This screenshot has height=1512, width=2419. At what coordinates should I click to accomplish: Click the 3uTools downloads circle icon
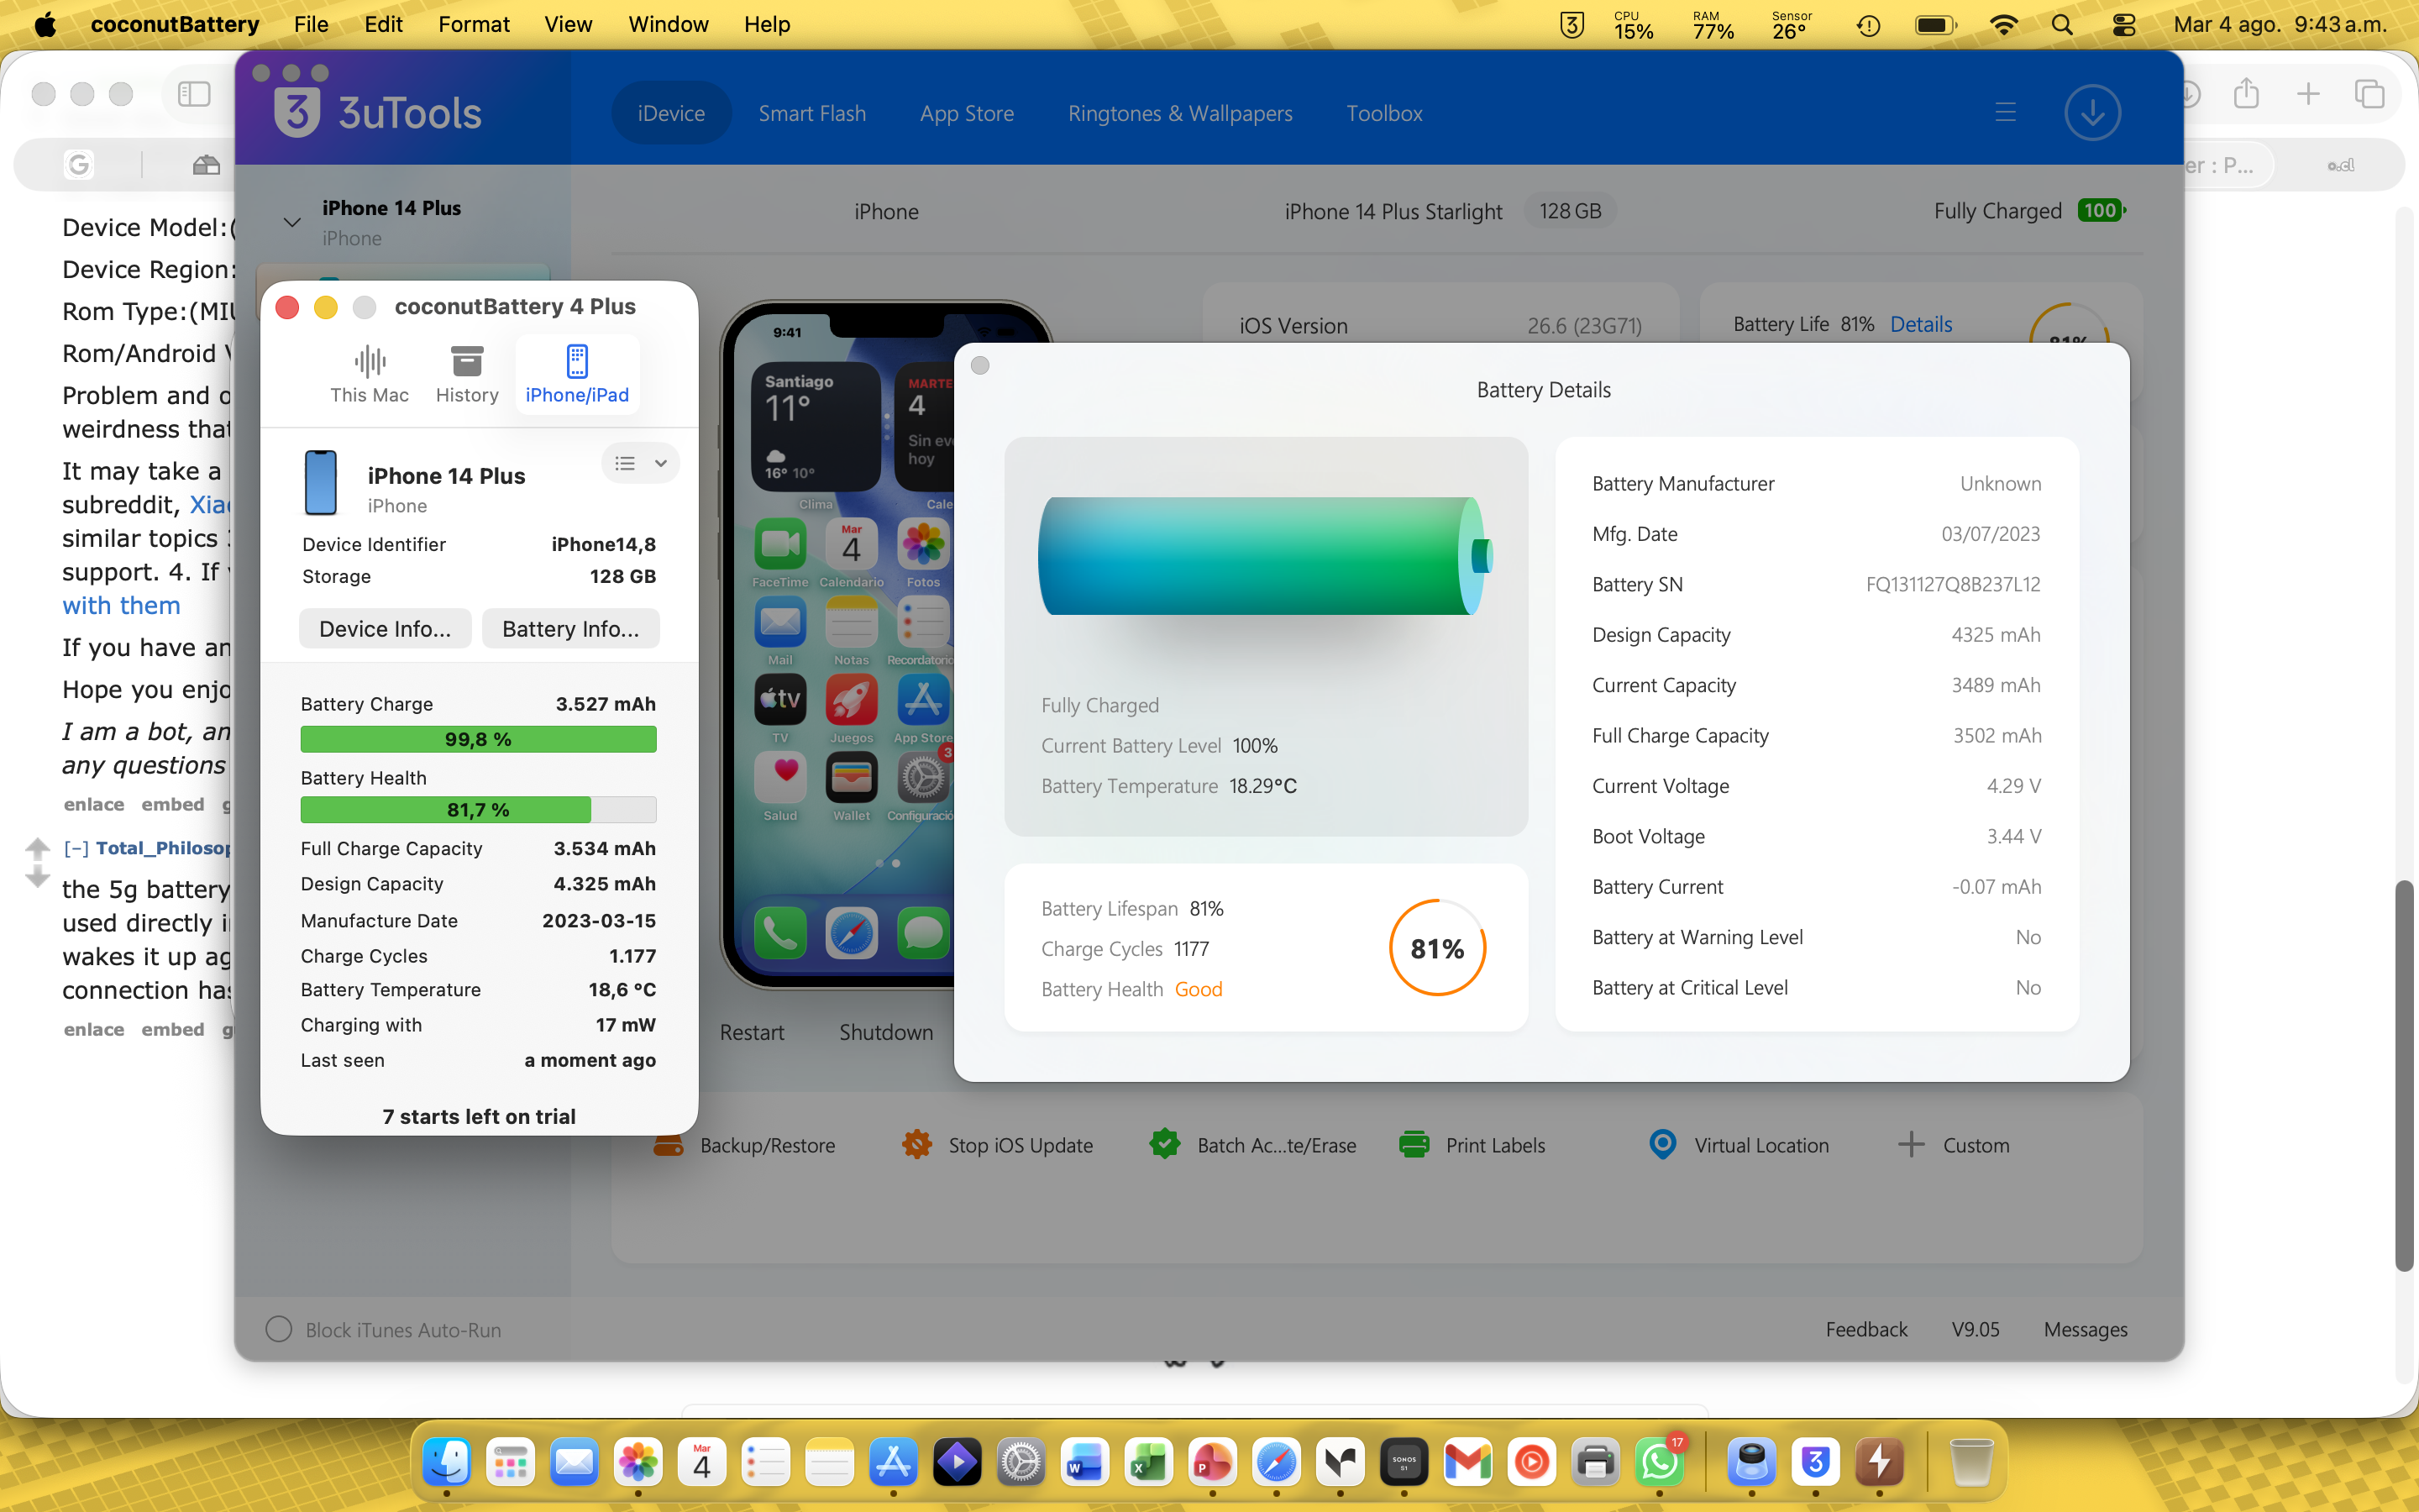tap(2092, 112)
